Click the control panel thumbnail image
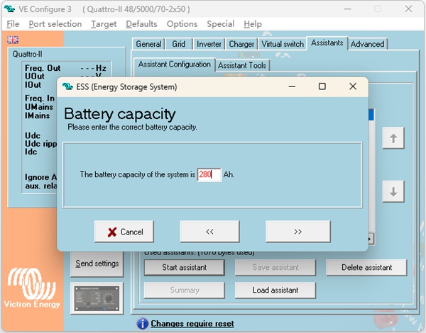 tap(97, 298)
